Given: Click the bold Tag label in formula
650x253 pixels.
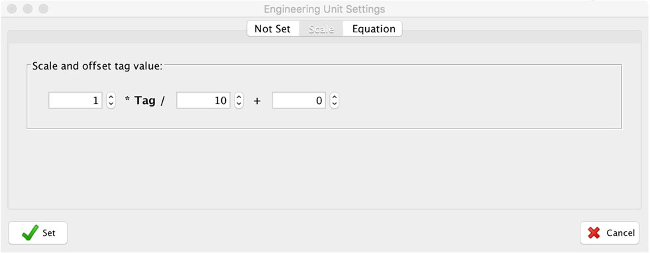Looking at the screenshot, I should pyautogui.click(x=144, y=101).
